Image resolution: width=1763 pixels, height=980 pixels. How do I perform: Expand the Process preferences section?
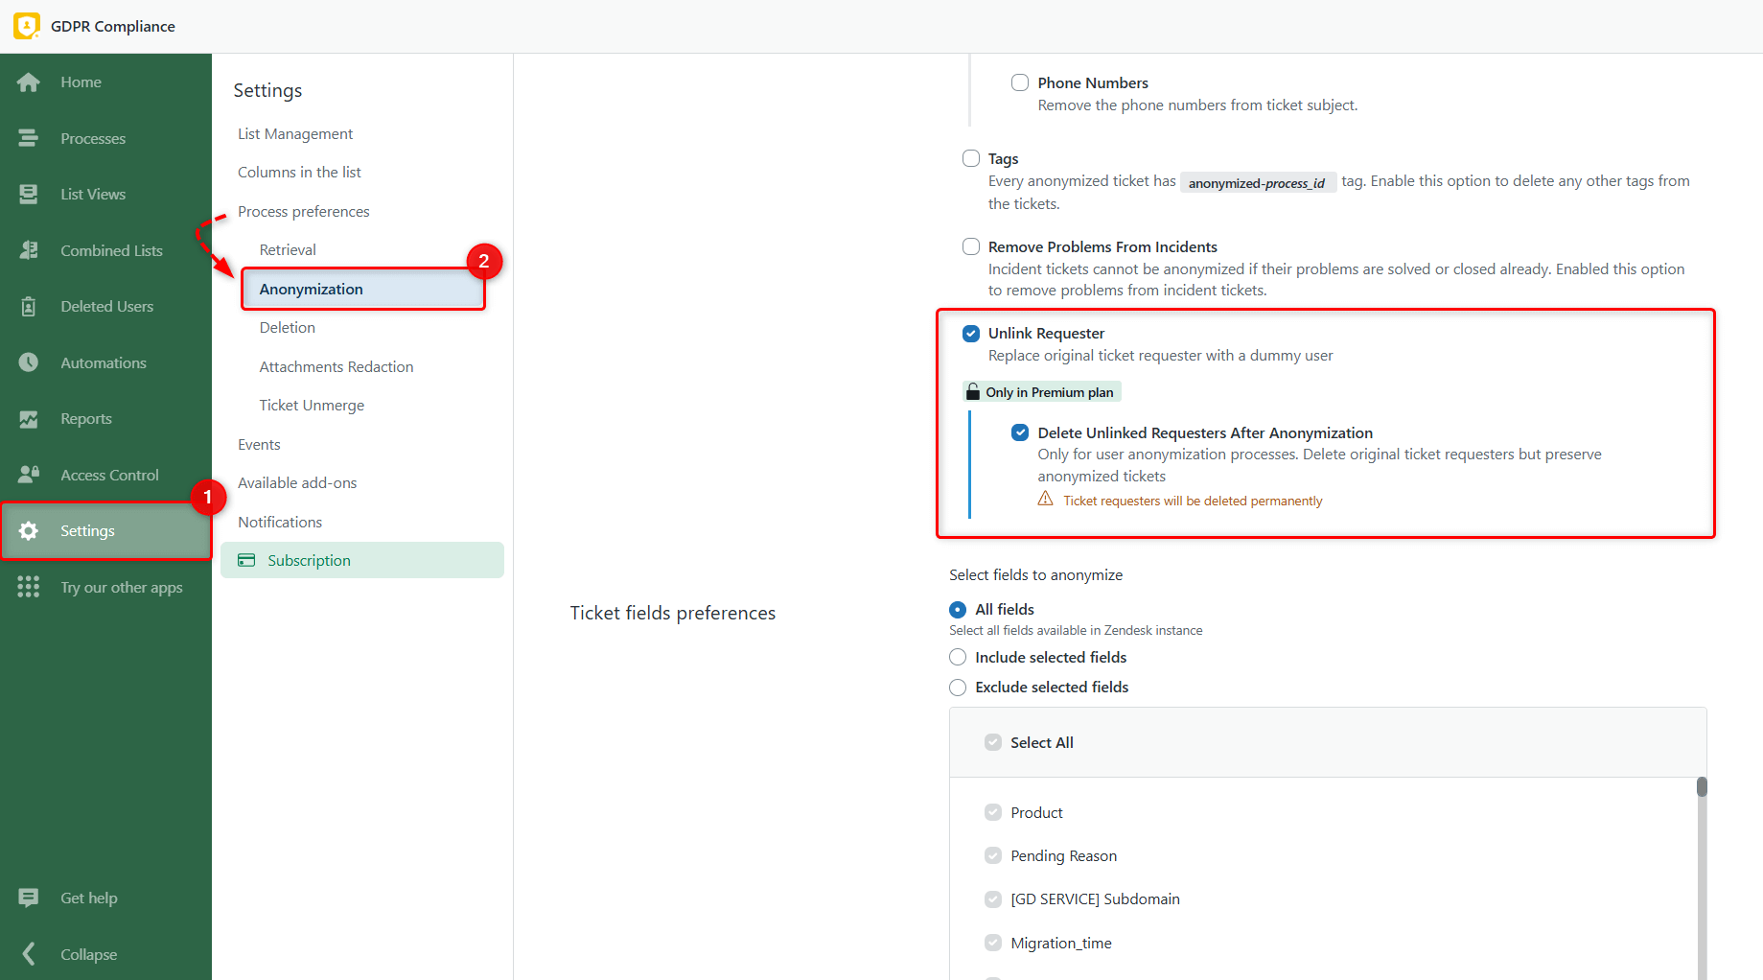[303, 211]
